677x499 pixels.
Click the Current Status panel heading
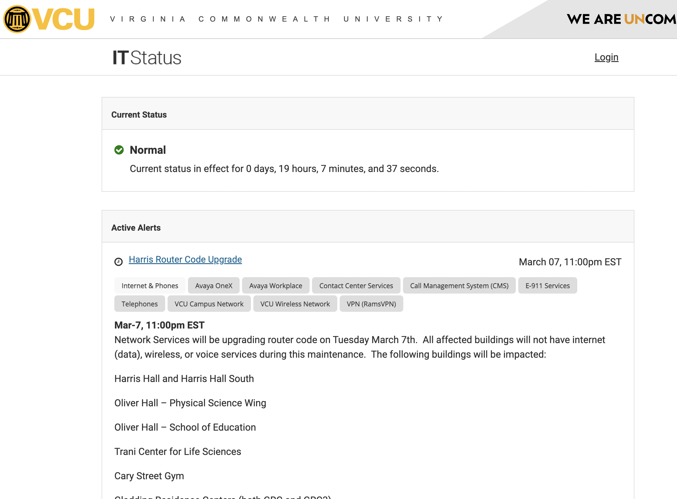coord(139,115)
